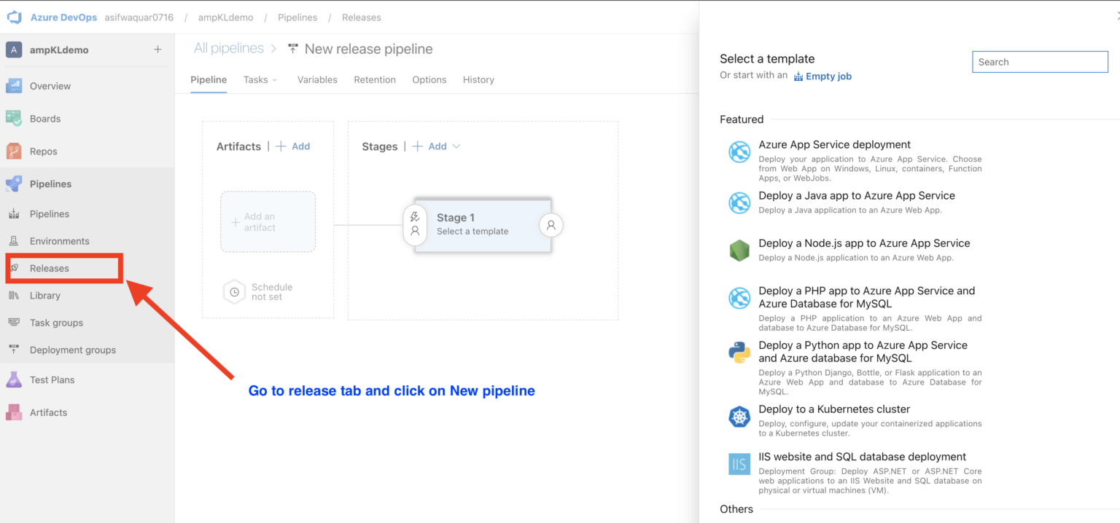Viewport: 1120px width, 523px height.
Task: Expand the Stages Add dropdown chevron
Action: tap(456, 146)
